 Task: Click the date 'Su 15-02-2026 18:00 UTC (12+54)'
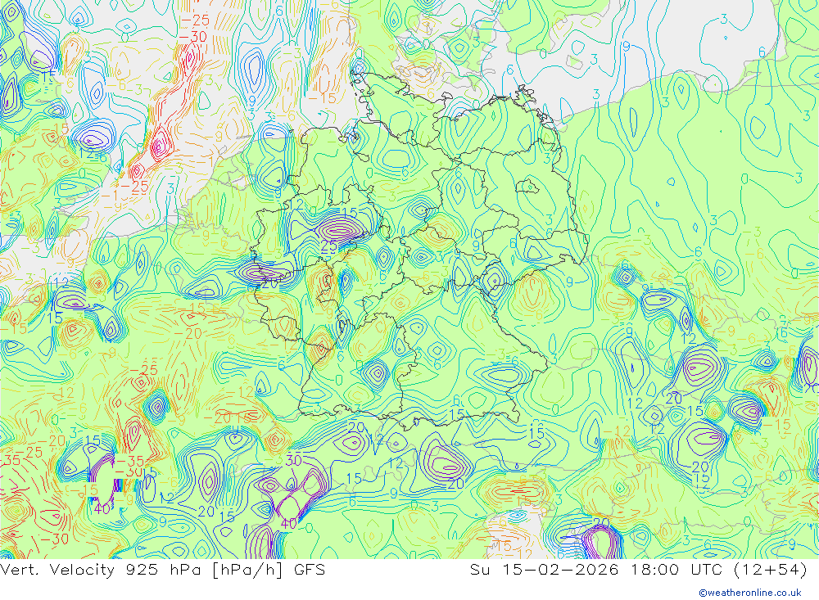(x=638, y=570)
